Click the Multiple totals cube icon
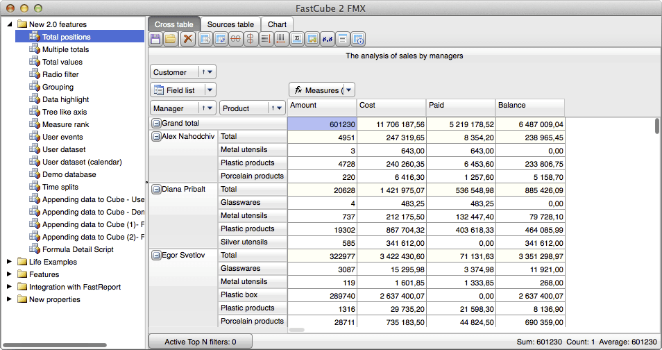This screenshot has height=350, width=662. (x=35, y=49)
